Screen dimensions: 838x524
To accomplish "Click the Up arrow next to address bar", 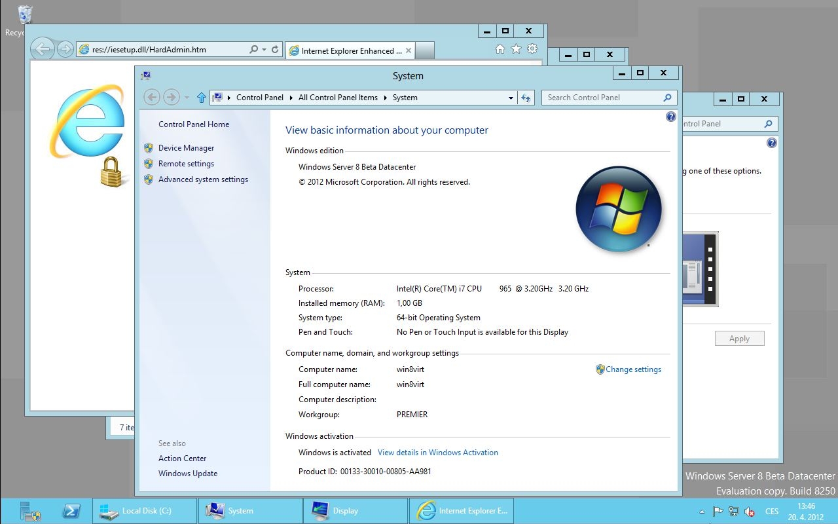I will click(x=202, y=98).
